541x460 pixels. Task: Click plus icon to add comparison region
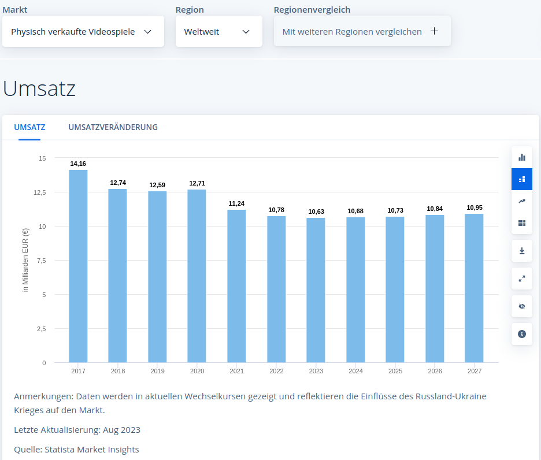[x=435, y=31]
